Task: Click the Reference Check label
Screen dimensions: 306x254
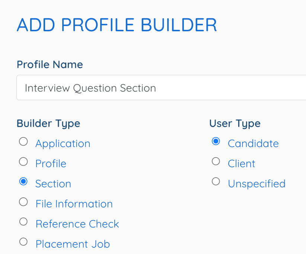Action: pyautogui.click(x=77, y=224)
